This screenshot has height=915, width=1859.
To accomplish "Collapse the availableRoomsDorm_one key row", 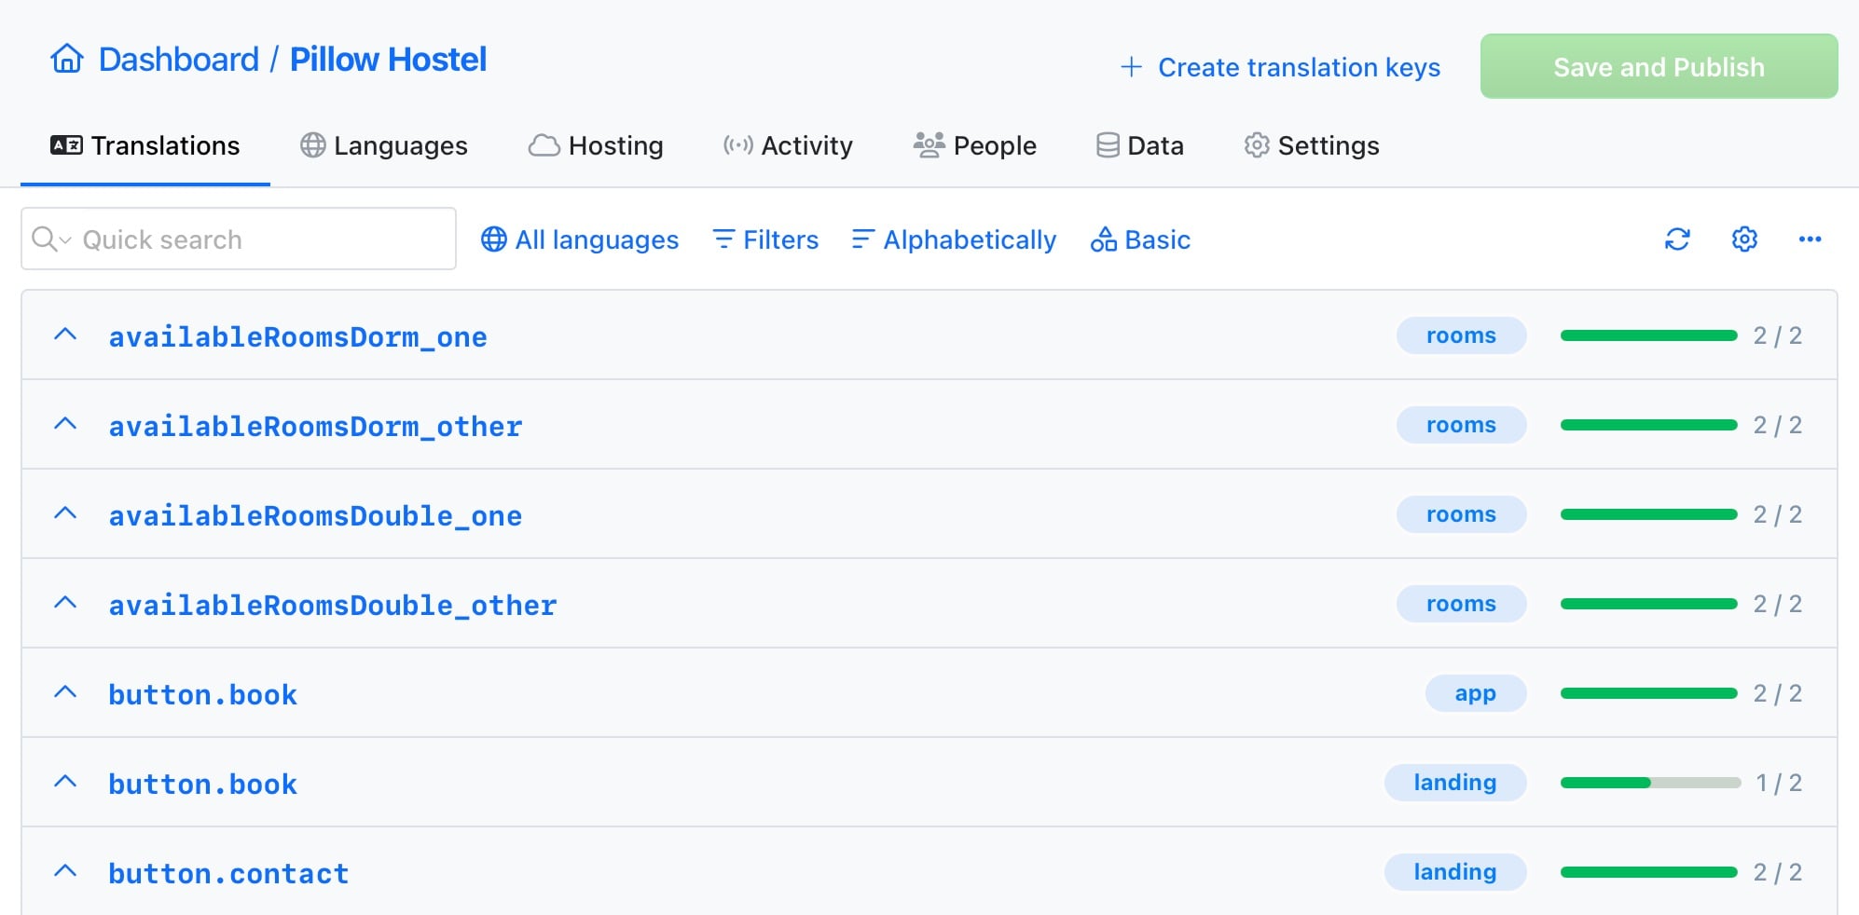I will 65,334.
